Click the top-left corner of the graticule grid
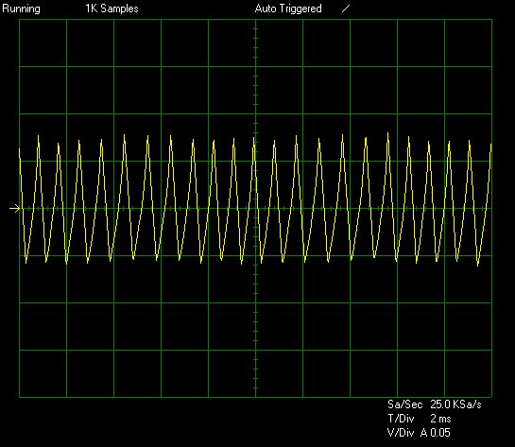 click(x=20, y=20)
